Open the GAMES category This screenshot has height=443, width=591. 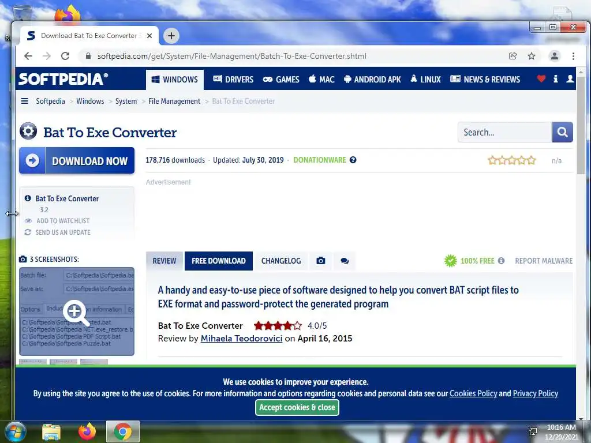click(x=281, y=80)
